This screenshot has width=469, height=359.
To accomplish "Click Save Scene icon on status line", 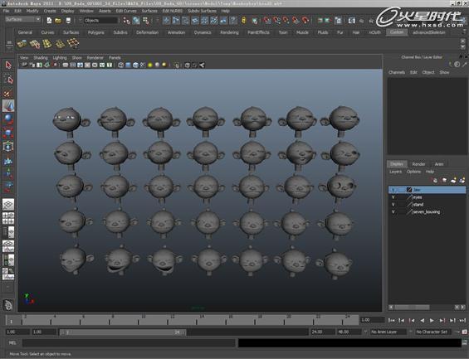I will [x=69, y=20].
